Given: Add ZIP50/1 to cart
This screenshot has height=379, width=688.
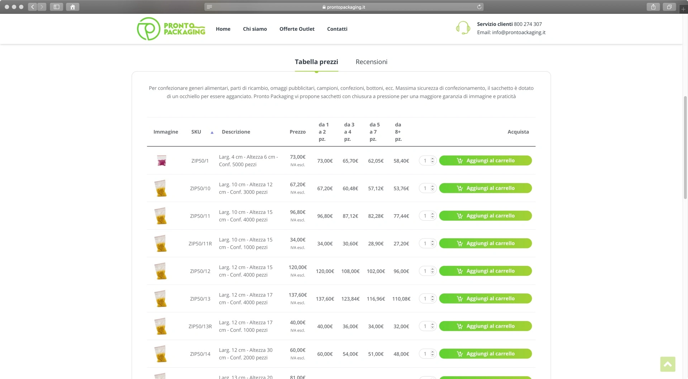Looking at the screenshot, I should click(x=485, y=160).
